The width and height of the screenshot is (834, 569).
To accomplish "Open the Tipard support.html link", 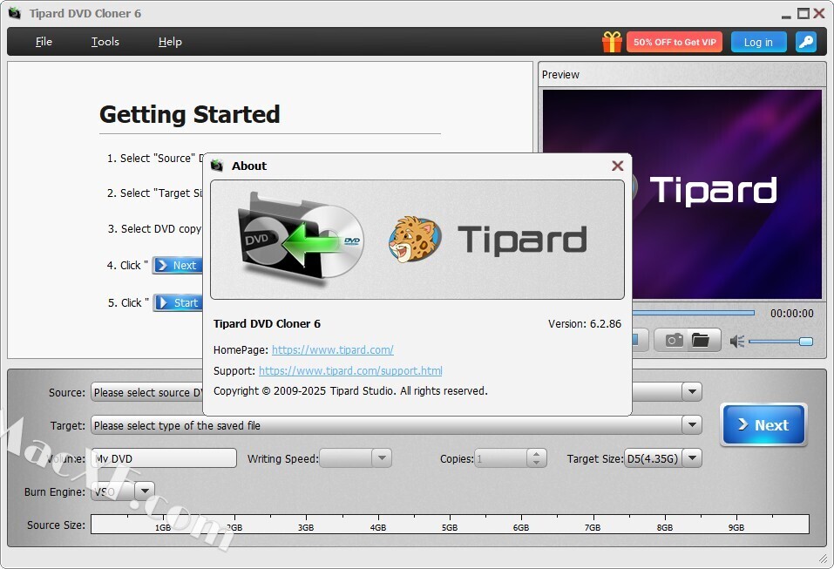I will coord(350,370).
